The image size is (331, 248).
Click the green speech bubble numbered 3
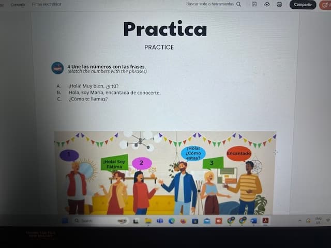tap(213, 163)
